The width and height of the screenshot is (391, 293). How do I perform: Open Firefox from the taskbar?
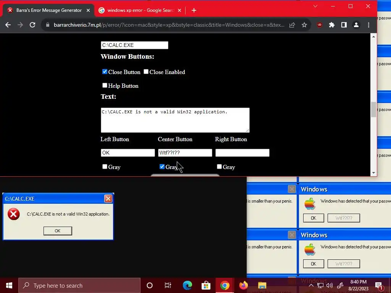tap(243, 285)
